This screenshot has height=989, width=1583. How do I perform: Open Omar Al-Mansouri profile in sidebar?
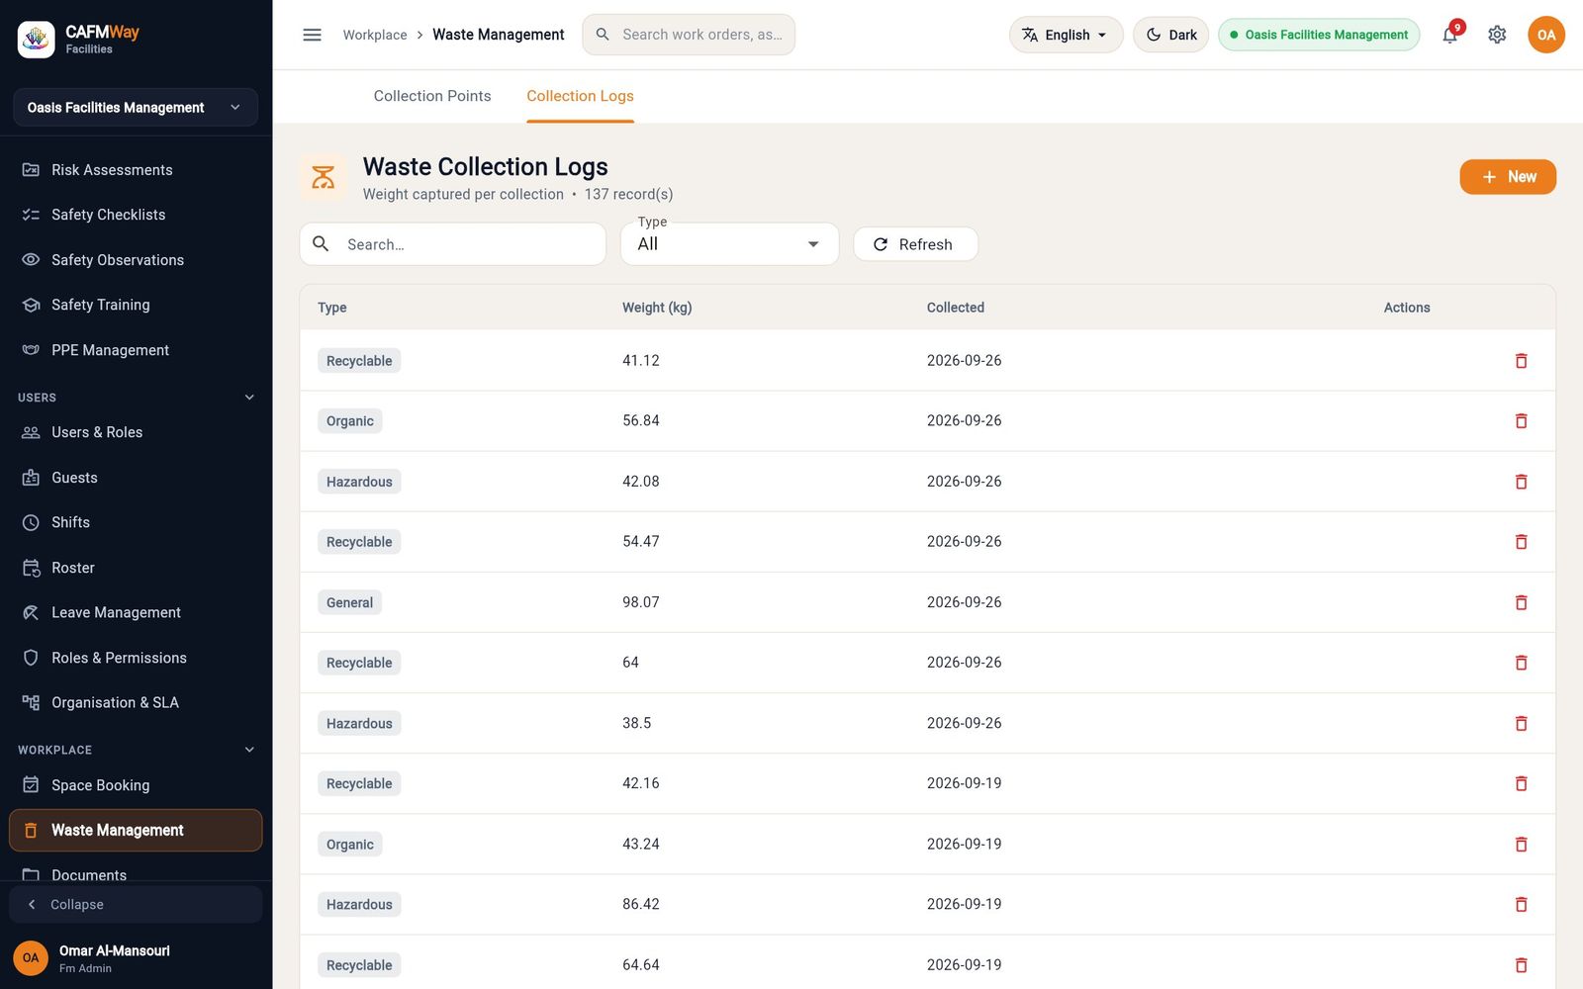coord(136,957)
